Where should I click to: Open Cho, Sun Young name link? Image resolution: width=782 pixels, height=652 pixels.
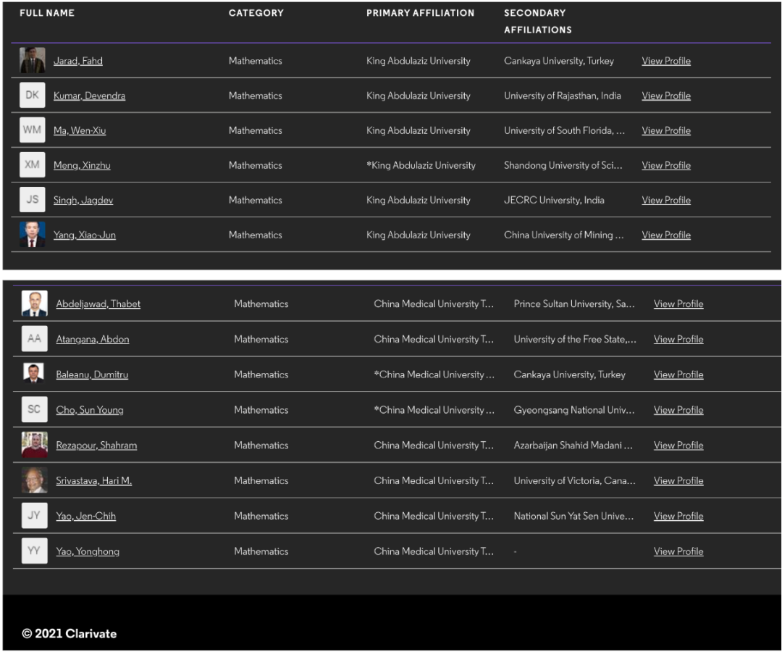click(x=90, y=410)
